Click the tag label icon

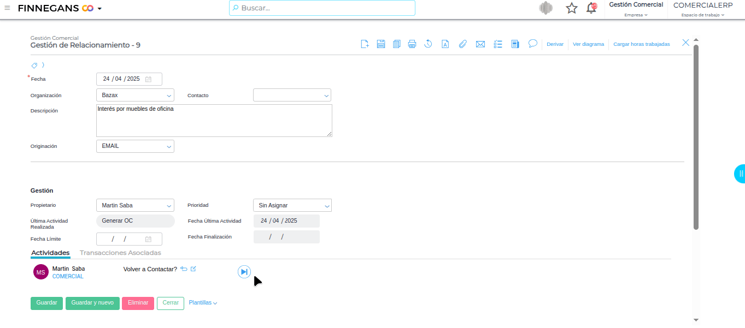click(x=34, y=65)
